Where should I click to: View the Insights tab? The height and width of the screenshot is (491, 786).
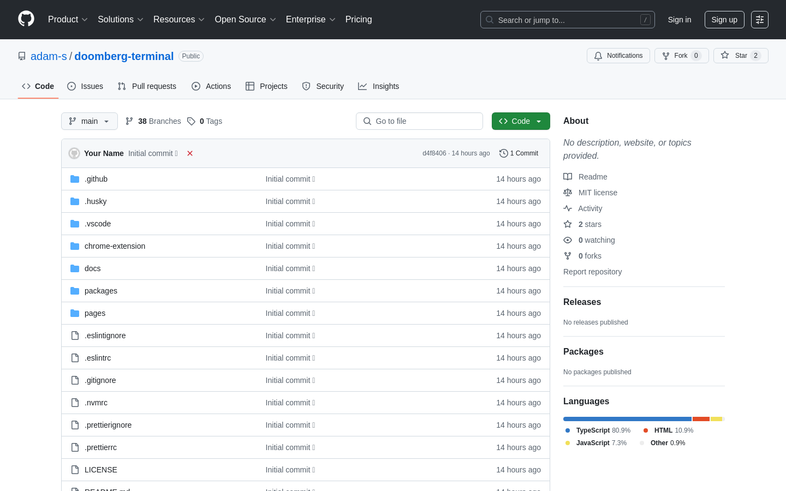click(379, 86)
